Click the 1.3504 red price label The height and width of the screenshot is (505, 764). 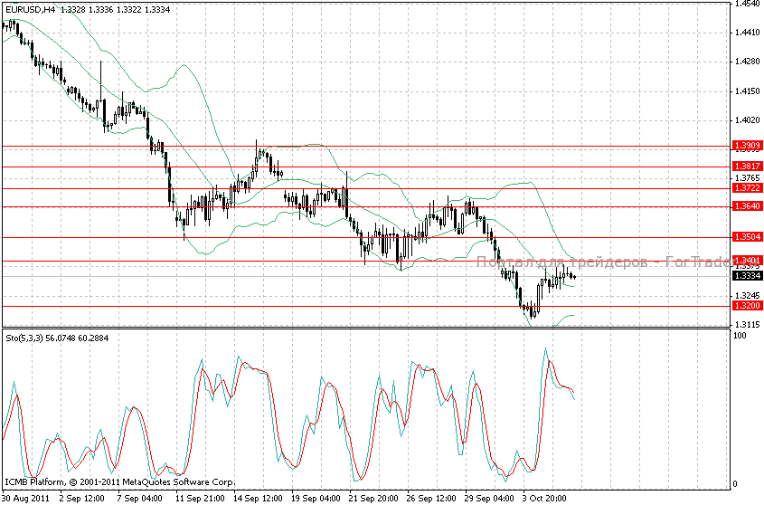[746, 237]
